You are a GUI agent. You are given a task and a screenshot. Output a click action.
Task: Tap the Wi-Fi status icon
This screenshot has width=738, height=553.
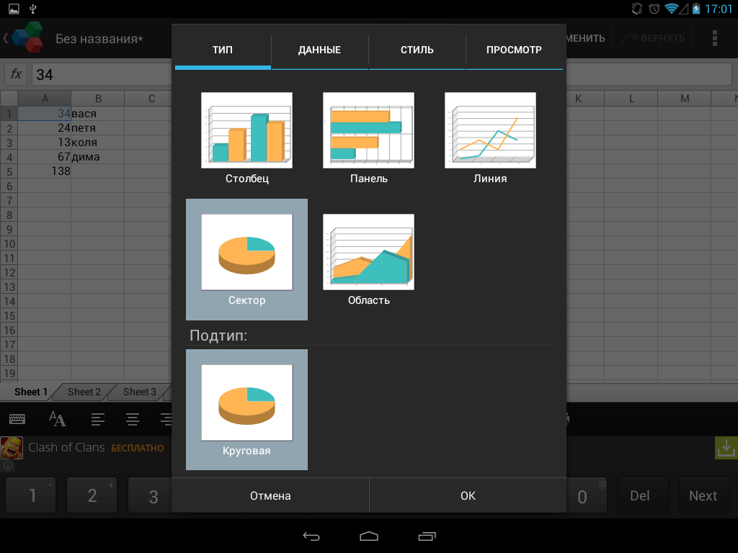click(x=672, y=9)
